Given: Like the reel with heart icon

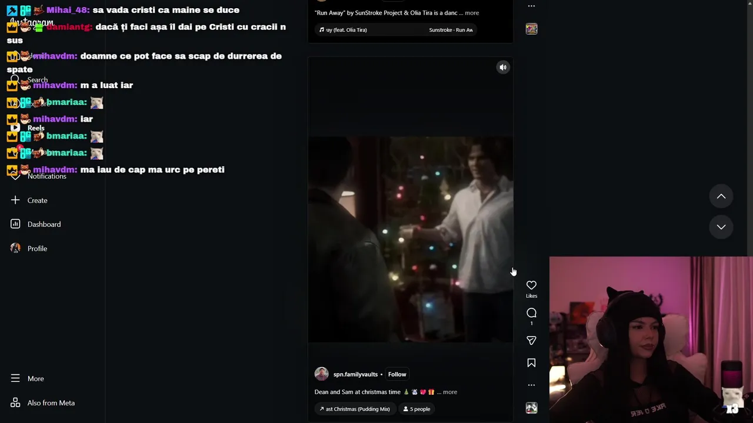Looking at the screenshot, I should coord(531,285).
